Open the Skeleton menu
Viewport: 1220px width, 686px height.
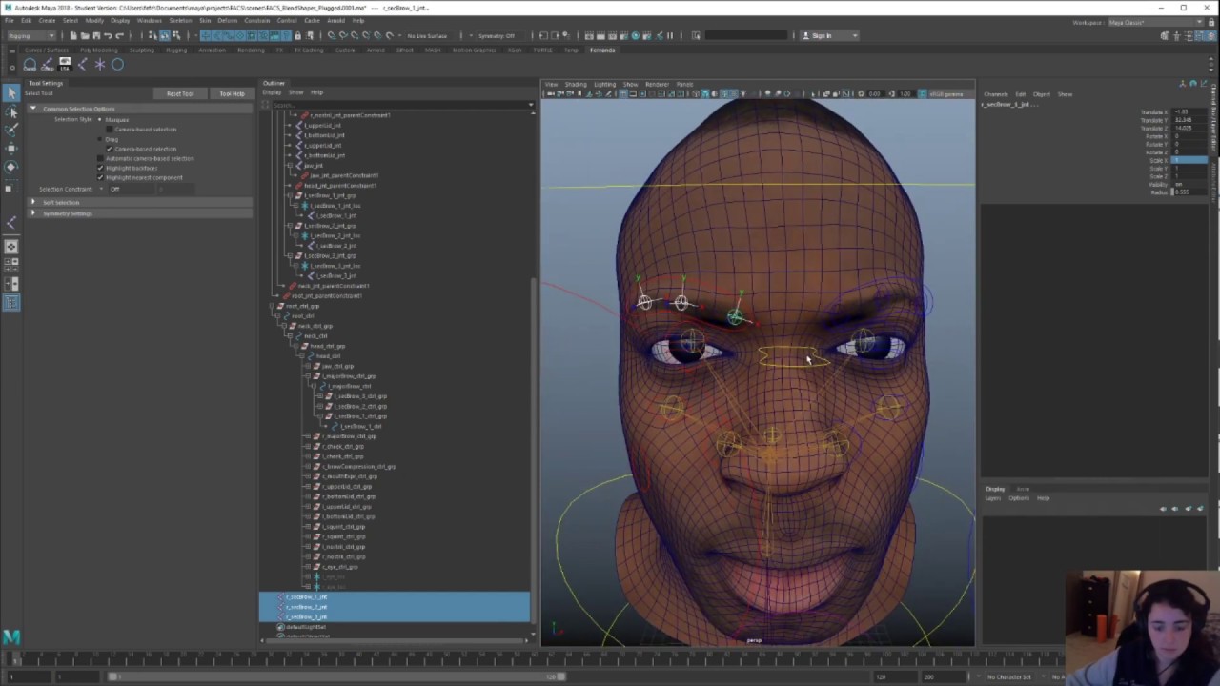pos(180,20)
